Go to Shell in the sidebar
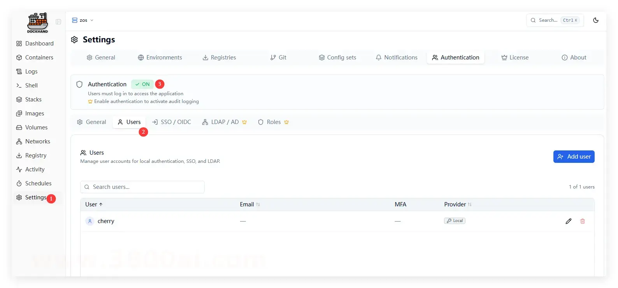 [31, 86]
